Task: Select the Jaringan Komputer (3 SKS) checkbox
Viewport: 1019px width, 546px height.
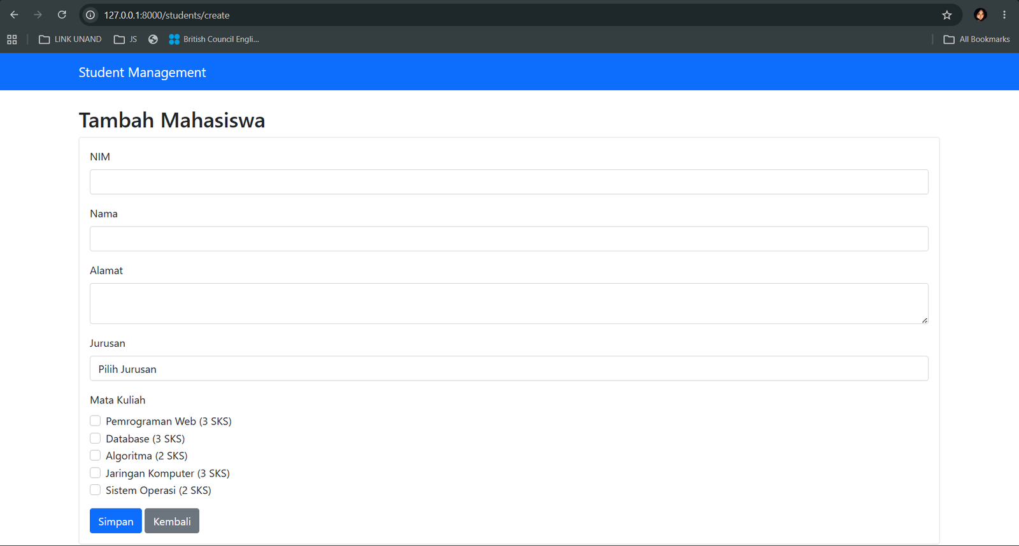Action: click(x=95, y=473)
